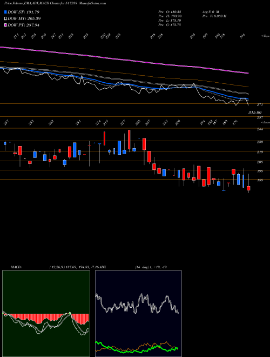Click the 219 price axis label
The height and width of the screenshot is (357, 270).
coord(260,152)
